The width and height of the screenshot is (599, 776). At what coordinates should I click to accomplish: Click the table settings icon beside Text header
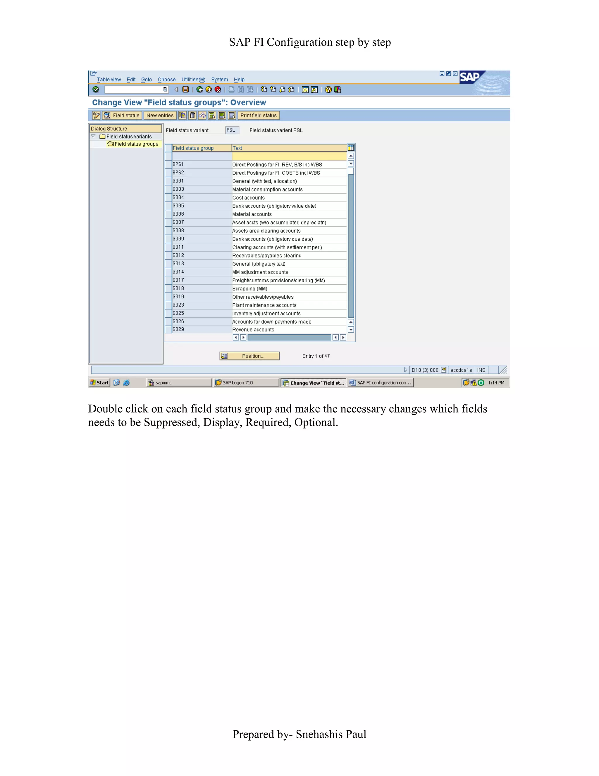[x=351, y=148]
